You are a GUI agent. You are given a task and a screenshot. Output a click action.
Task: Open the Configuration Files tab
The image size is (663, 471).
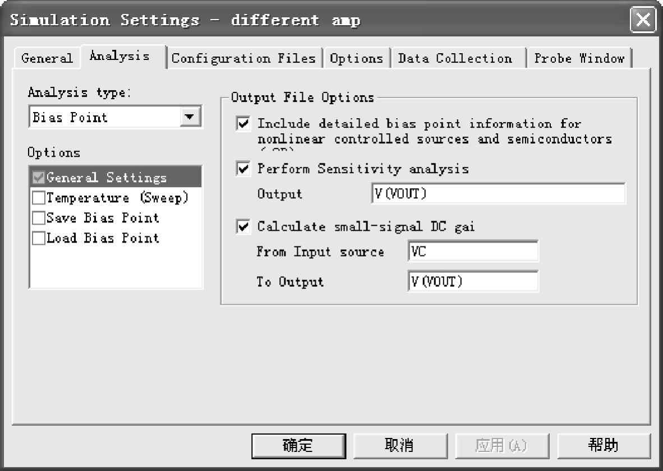(244, 58)
